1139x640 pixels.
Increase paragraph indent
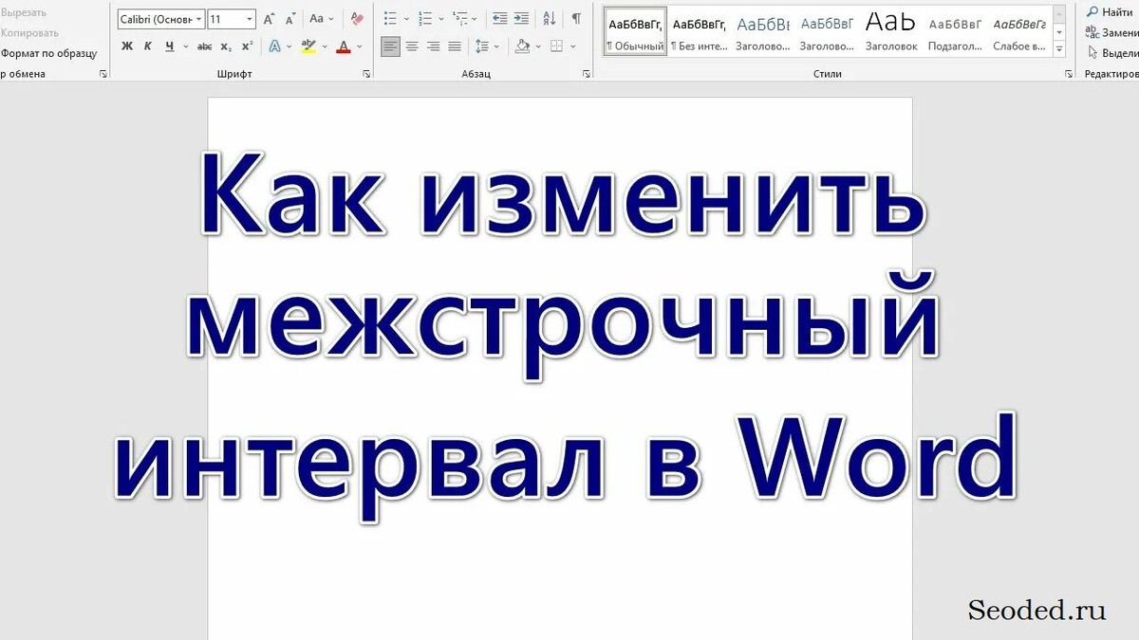point(521,19)
